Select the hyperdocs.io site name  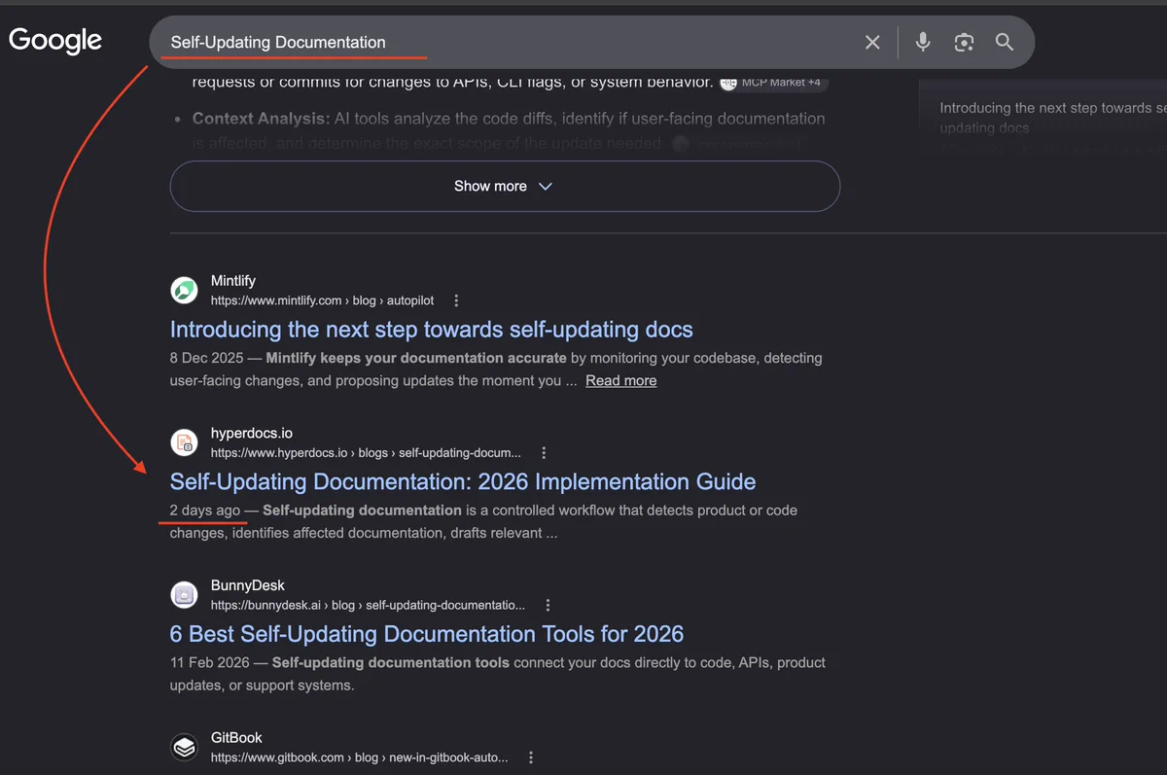tap(252, 434)
